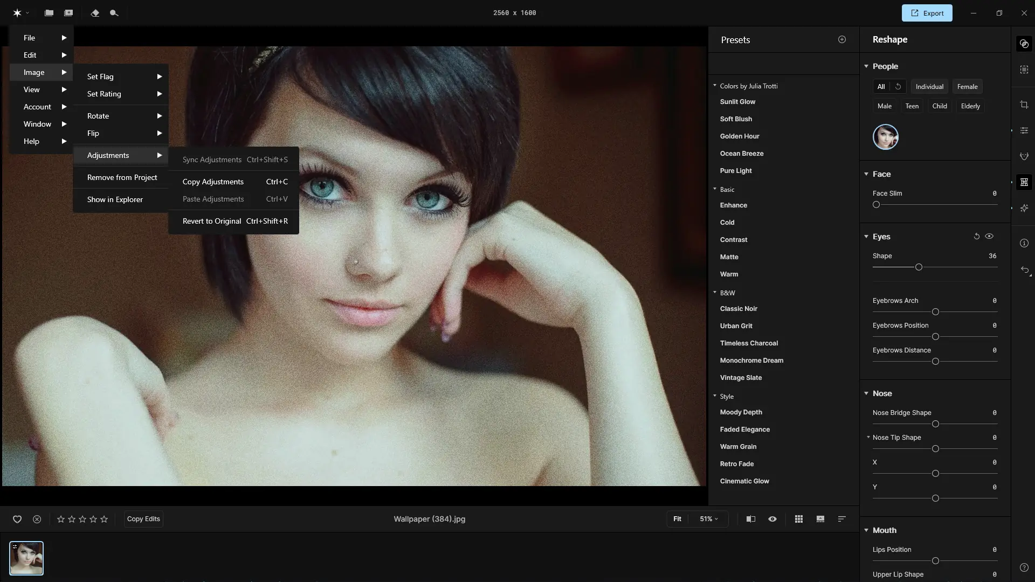The width and height of the screenshot is (1035, 582).
Task: Click the Export button
Action: pos(927,13)
